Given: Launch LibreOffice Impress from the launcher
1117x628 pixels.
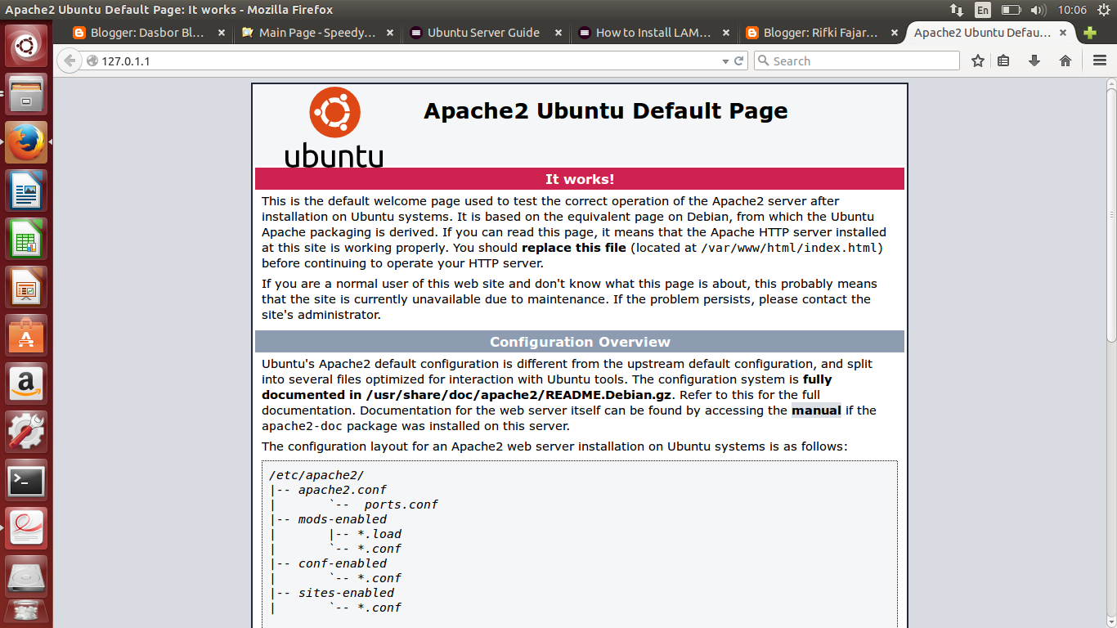Looking at the screenshot, I should point(27,287).
